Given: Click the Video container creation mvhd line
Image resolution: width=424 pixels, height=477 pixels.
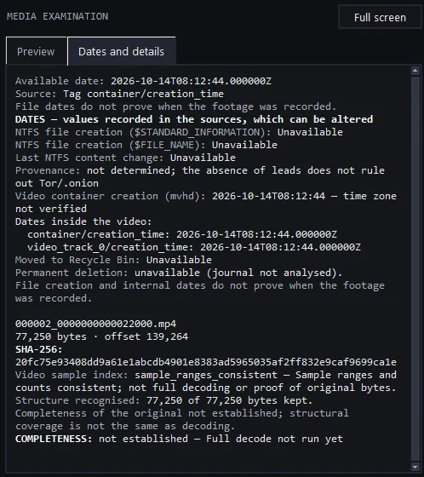Looking at the screenshot, I should pos(206,203).
